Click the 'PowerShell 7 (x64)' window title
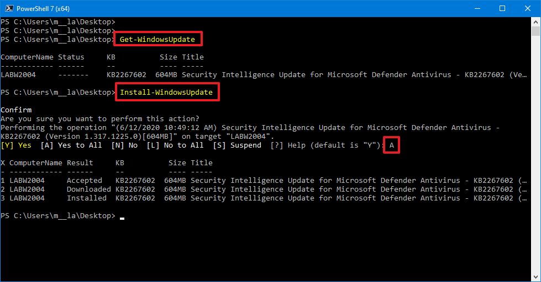541x282 pixels. coord(43,8)
